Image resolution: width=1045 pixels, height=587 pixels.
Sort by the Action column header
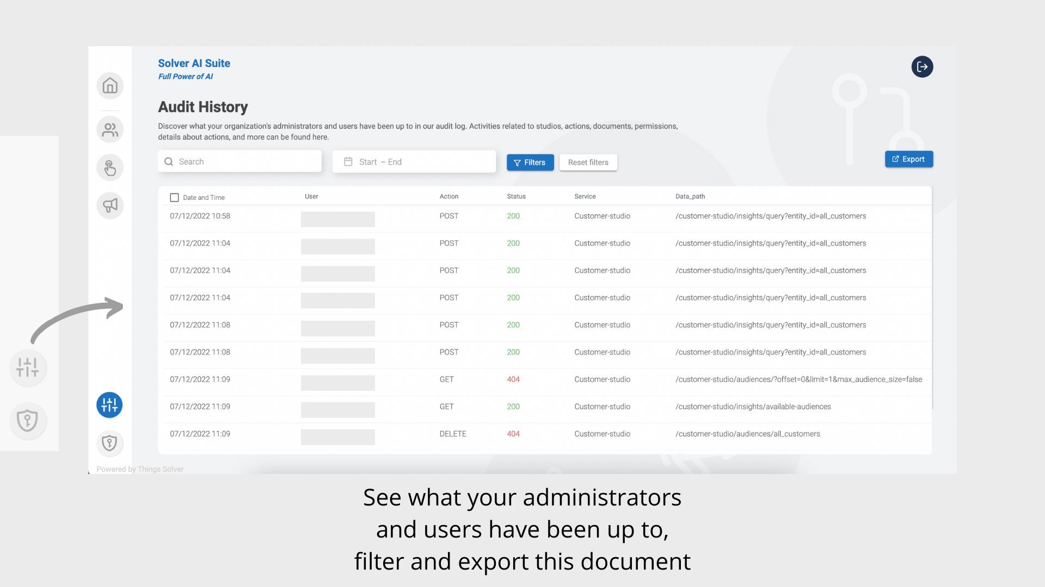tap(449, 196)
